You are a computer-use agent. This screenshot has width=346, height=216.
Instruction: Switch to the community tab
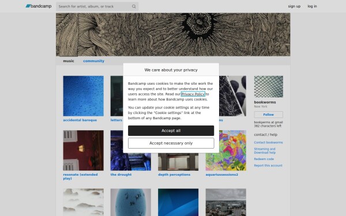point(93,61)
